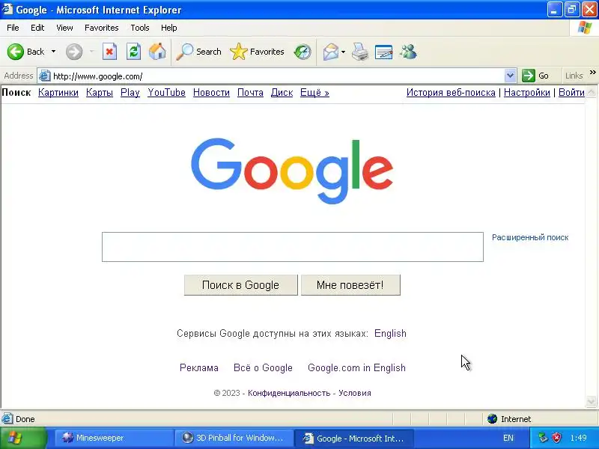The width and height of the screenshot is (599, 449).
Task: Refresh the page with the Refresh icon
Action: (134, 52)
